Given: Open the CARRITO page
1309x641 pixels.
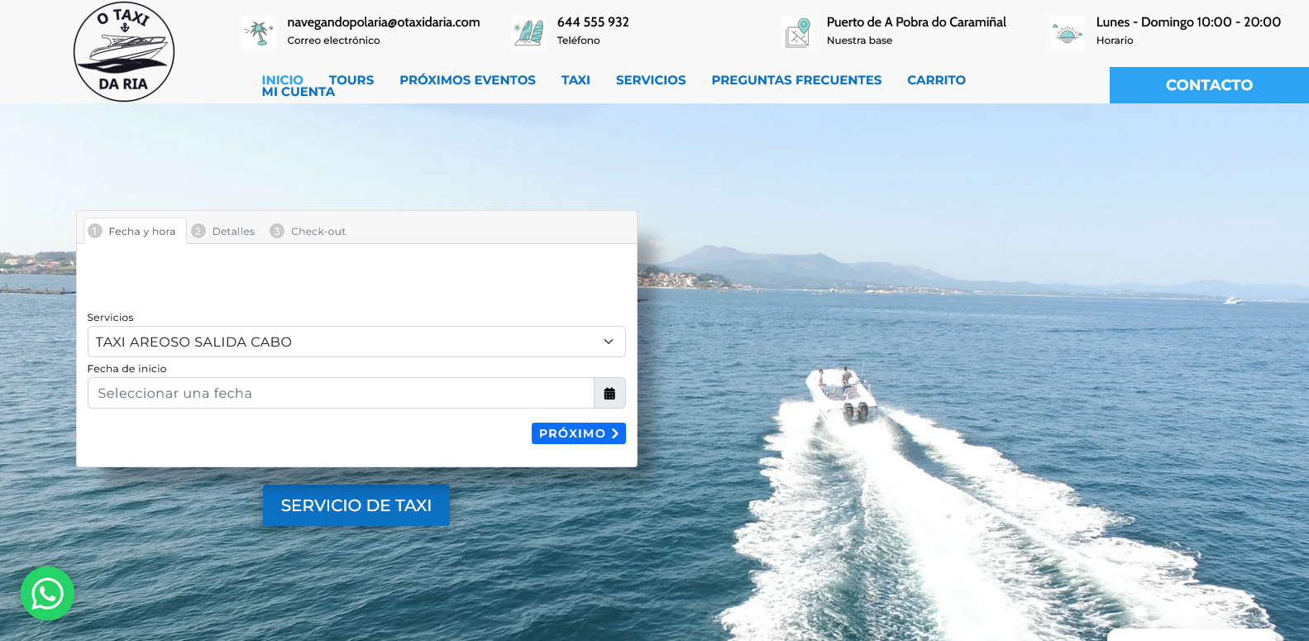Looking at the screenshot, I should pyautogui.click(x=936, y=80).
